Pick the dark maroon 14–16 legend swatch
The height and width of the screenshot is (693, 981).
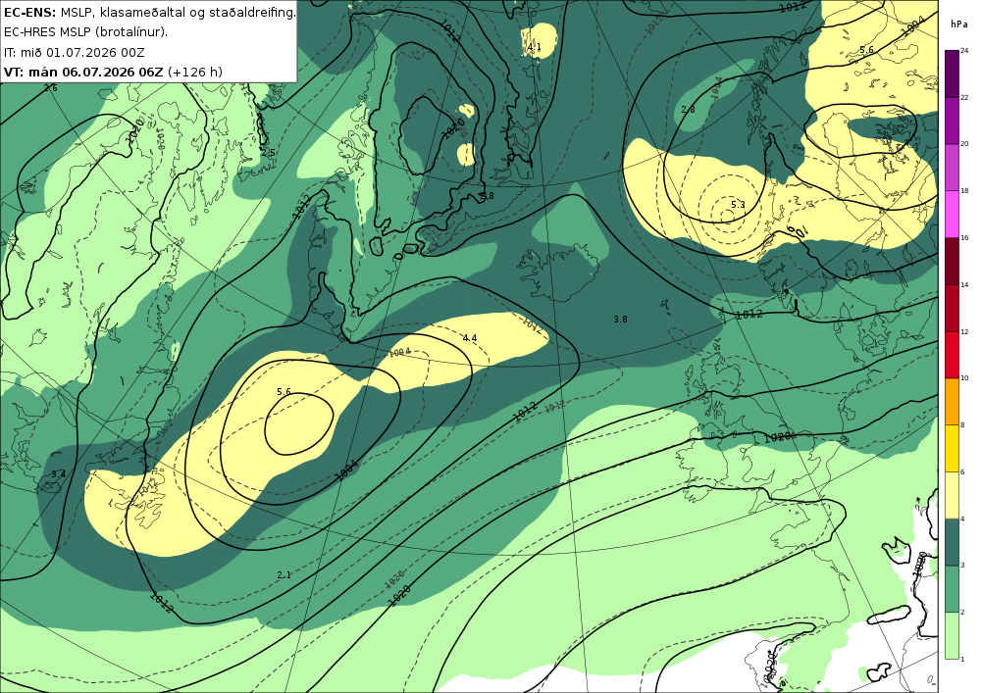(x=952, y=261)
